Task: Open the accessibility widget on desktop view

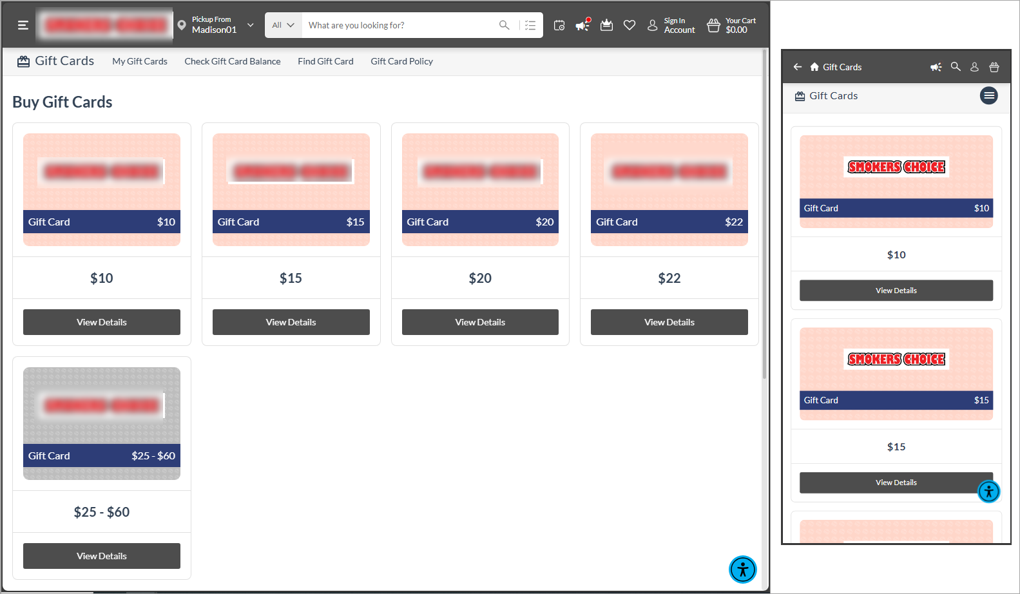Action: [743, 570]
